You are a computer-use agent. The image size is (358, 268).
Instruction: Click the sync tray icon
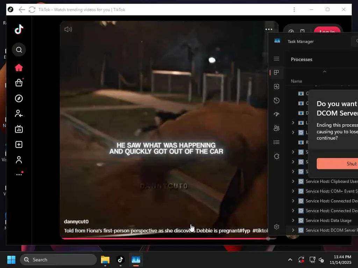tap(301, 260)
